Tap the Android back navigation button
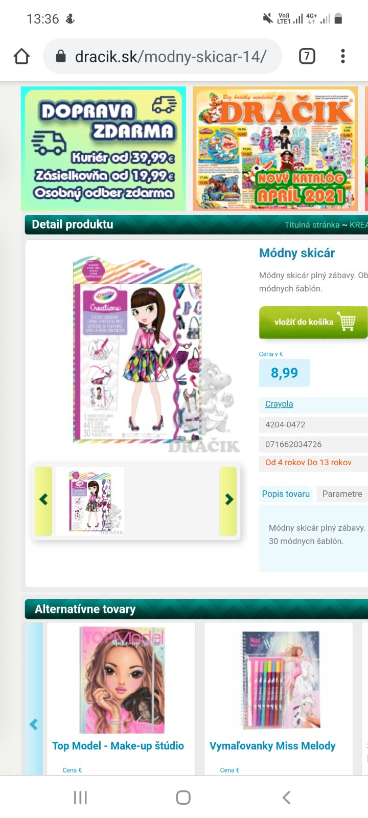368x818 pixels. click(287, 798)
